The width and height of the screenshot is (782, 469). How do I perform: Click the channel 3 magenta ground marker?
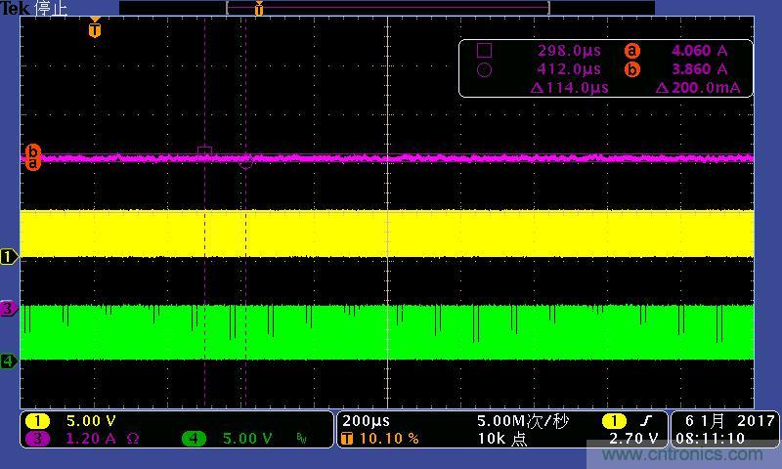click(x=9, y=309)
